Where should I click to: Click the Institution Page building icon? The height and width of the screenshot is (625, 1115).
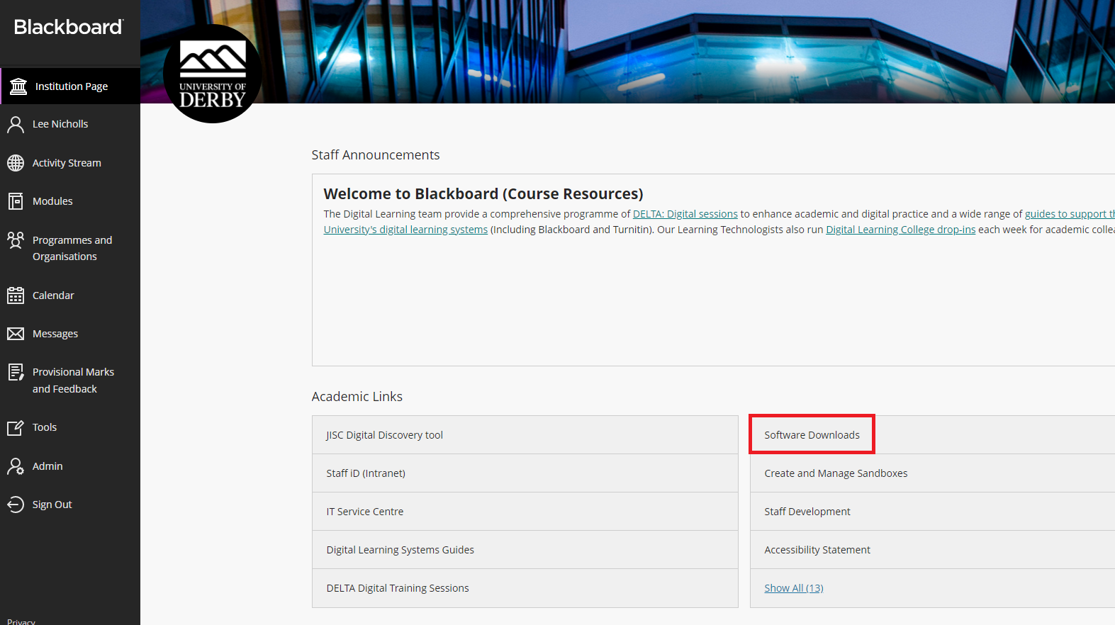[x=18, y=86]
